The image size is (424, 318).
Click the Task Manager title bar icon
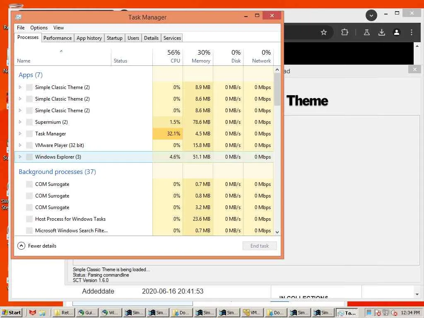coord(18,17)
